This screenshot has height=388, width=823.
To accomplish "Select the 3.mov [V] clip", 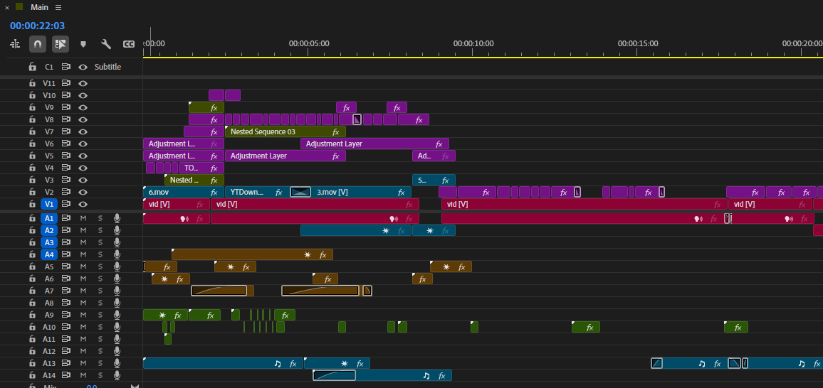I will pos(361,192).
